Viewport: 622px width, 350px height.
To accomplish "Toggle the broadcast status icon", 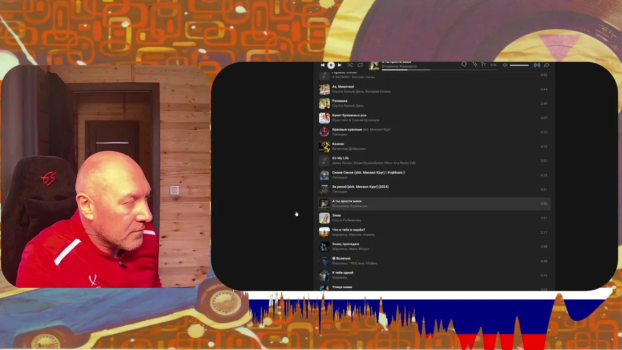I will coord(537,65).
